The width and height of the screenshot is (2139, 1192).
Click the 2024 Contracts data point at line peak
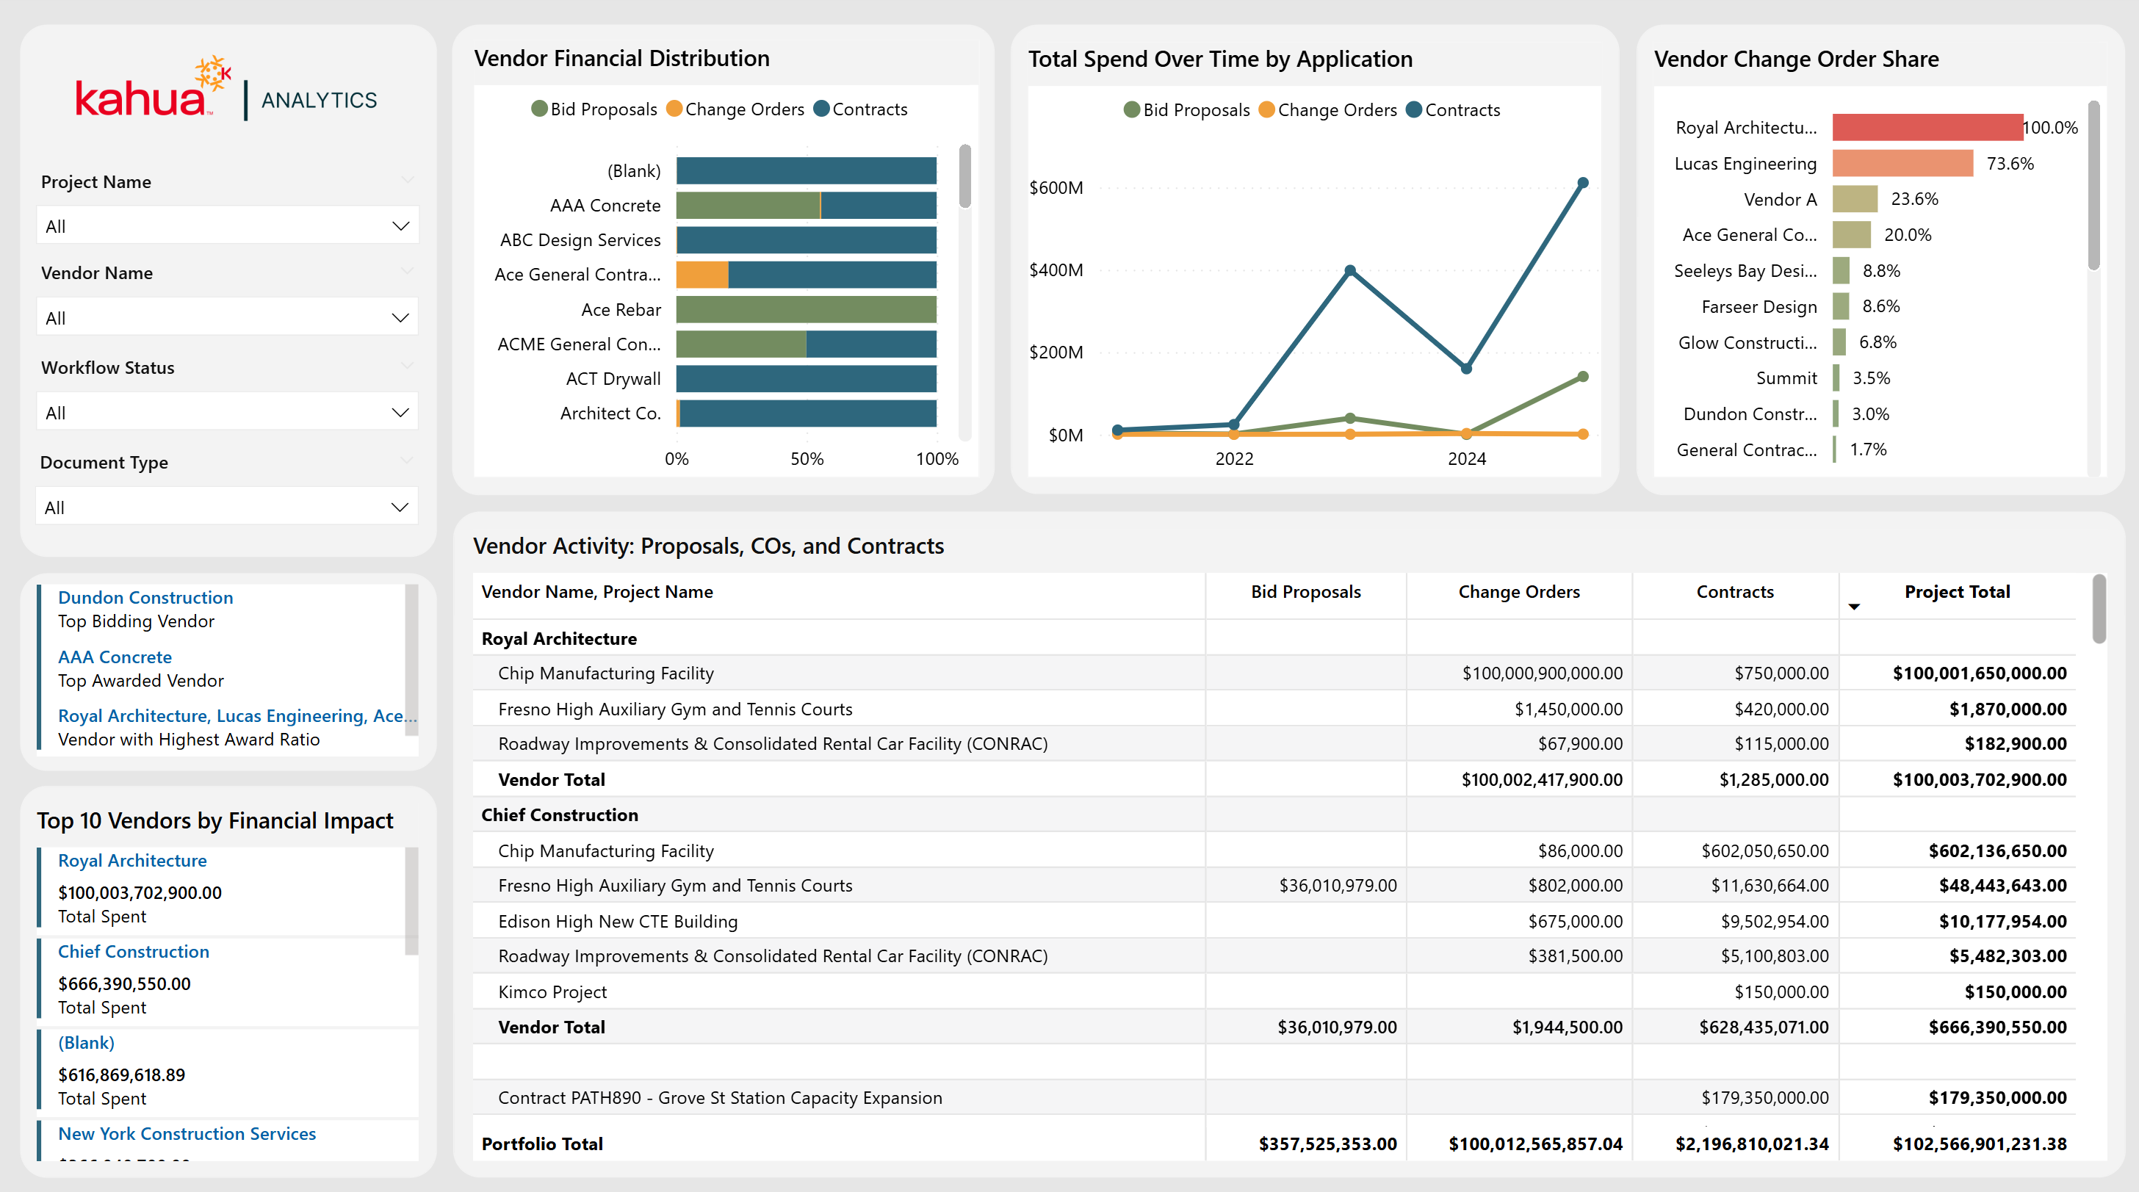[x=1581, y=184]
